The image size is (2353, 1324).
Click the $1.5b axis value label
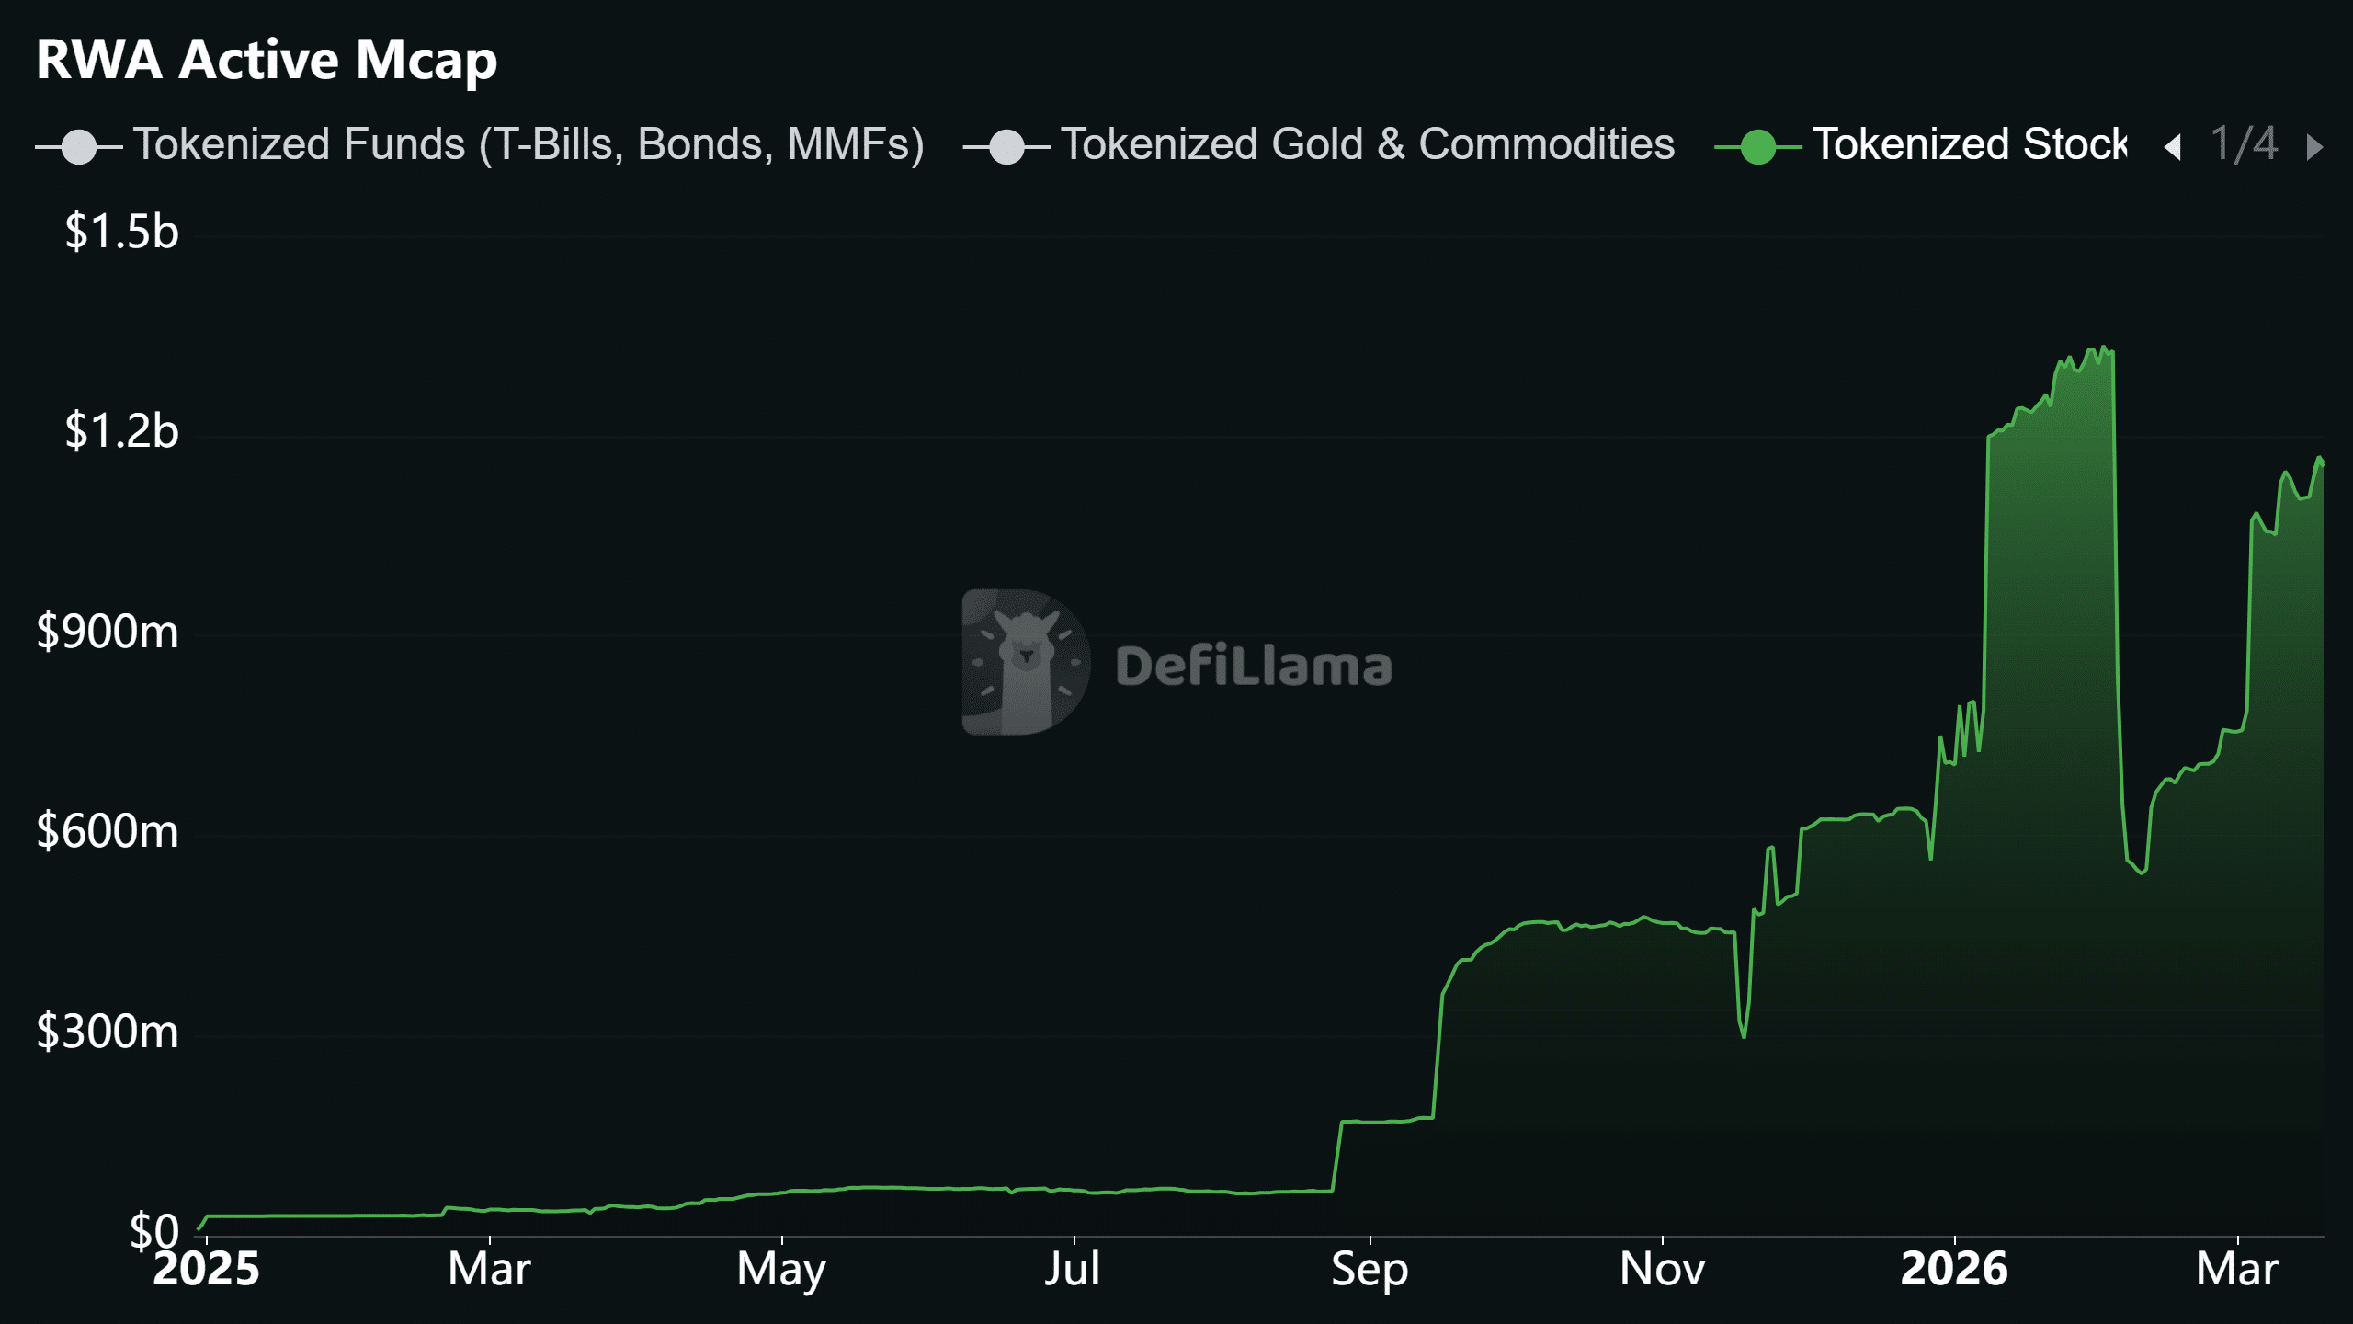click(120, 232)
